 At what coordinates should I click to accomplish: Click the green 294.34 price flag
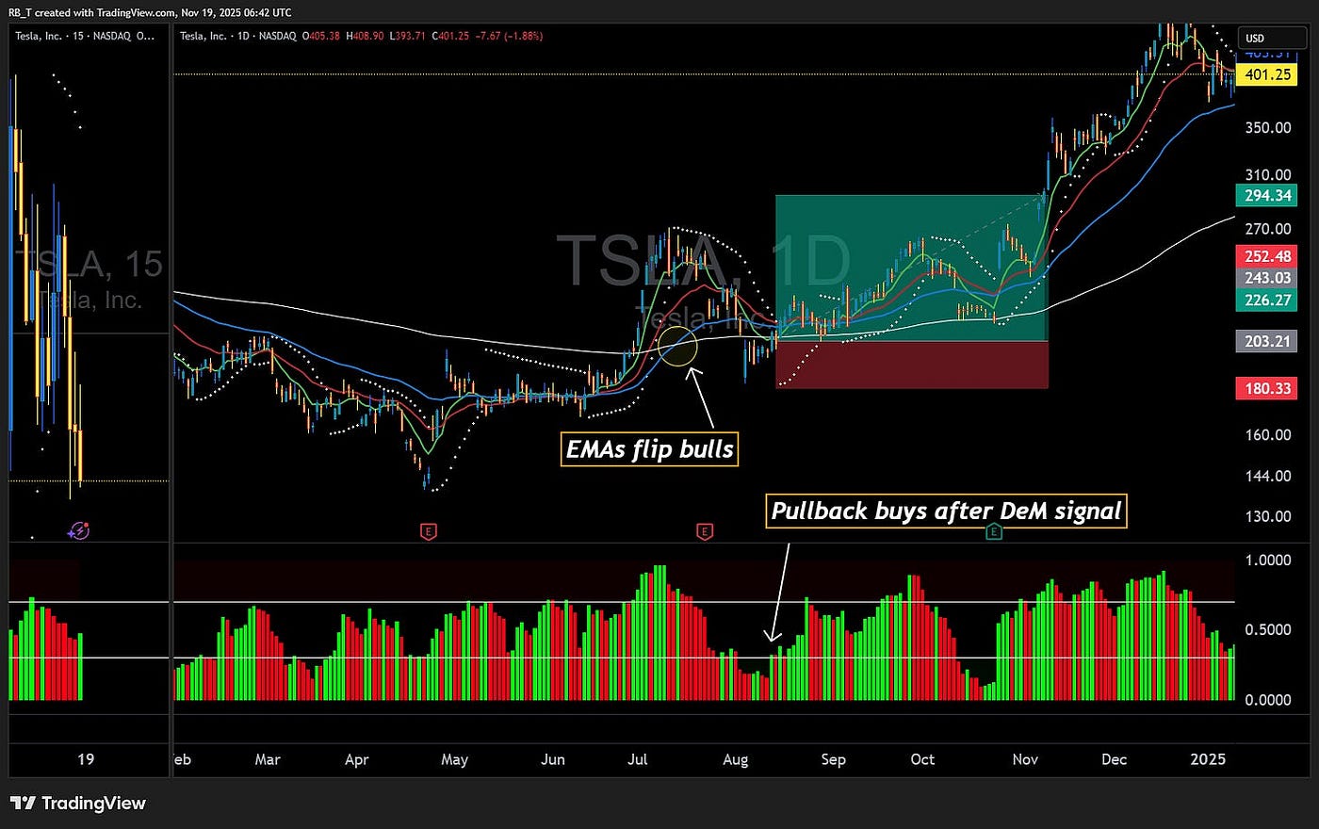[1266, 196]
